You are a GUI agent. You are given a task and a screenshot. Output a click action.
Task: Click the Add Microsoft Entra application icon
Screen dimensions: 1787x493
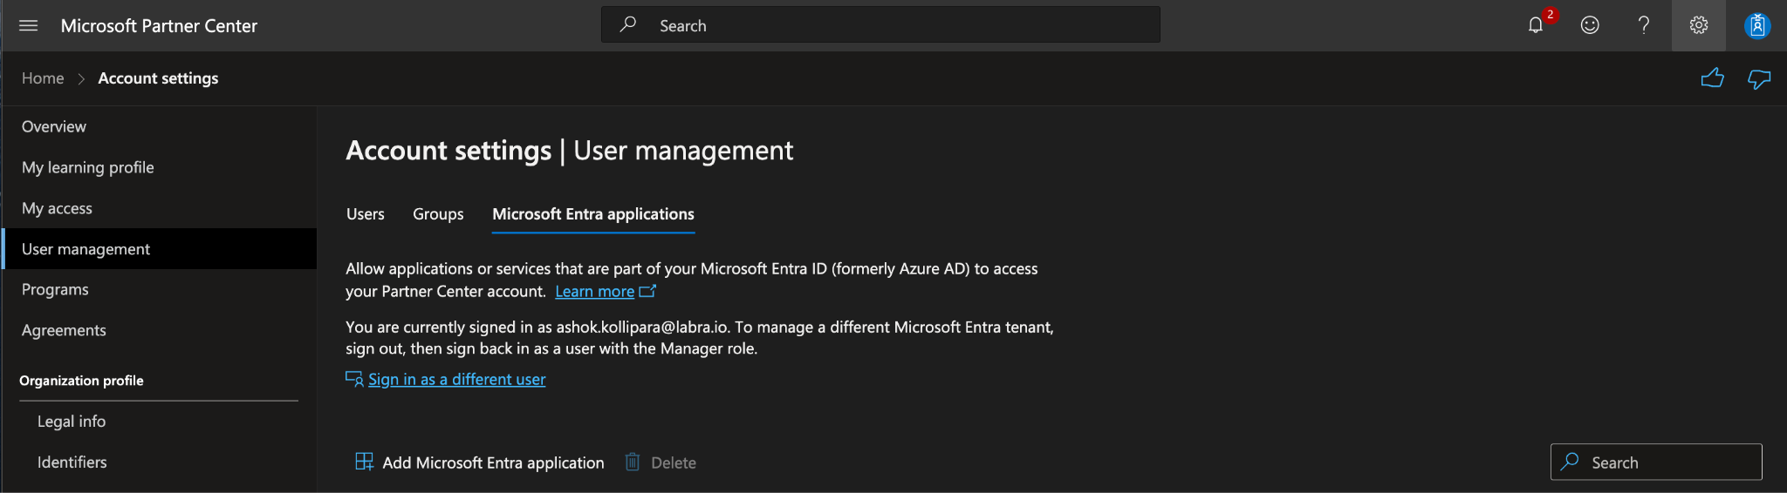364,462
